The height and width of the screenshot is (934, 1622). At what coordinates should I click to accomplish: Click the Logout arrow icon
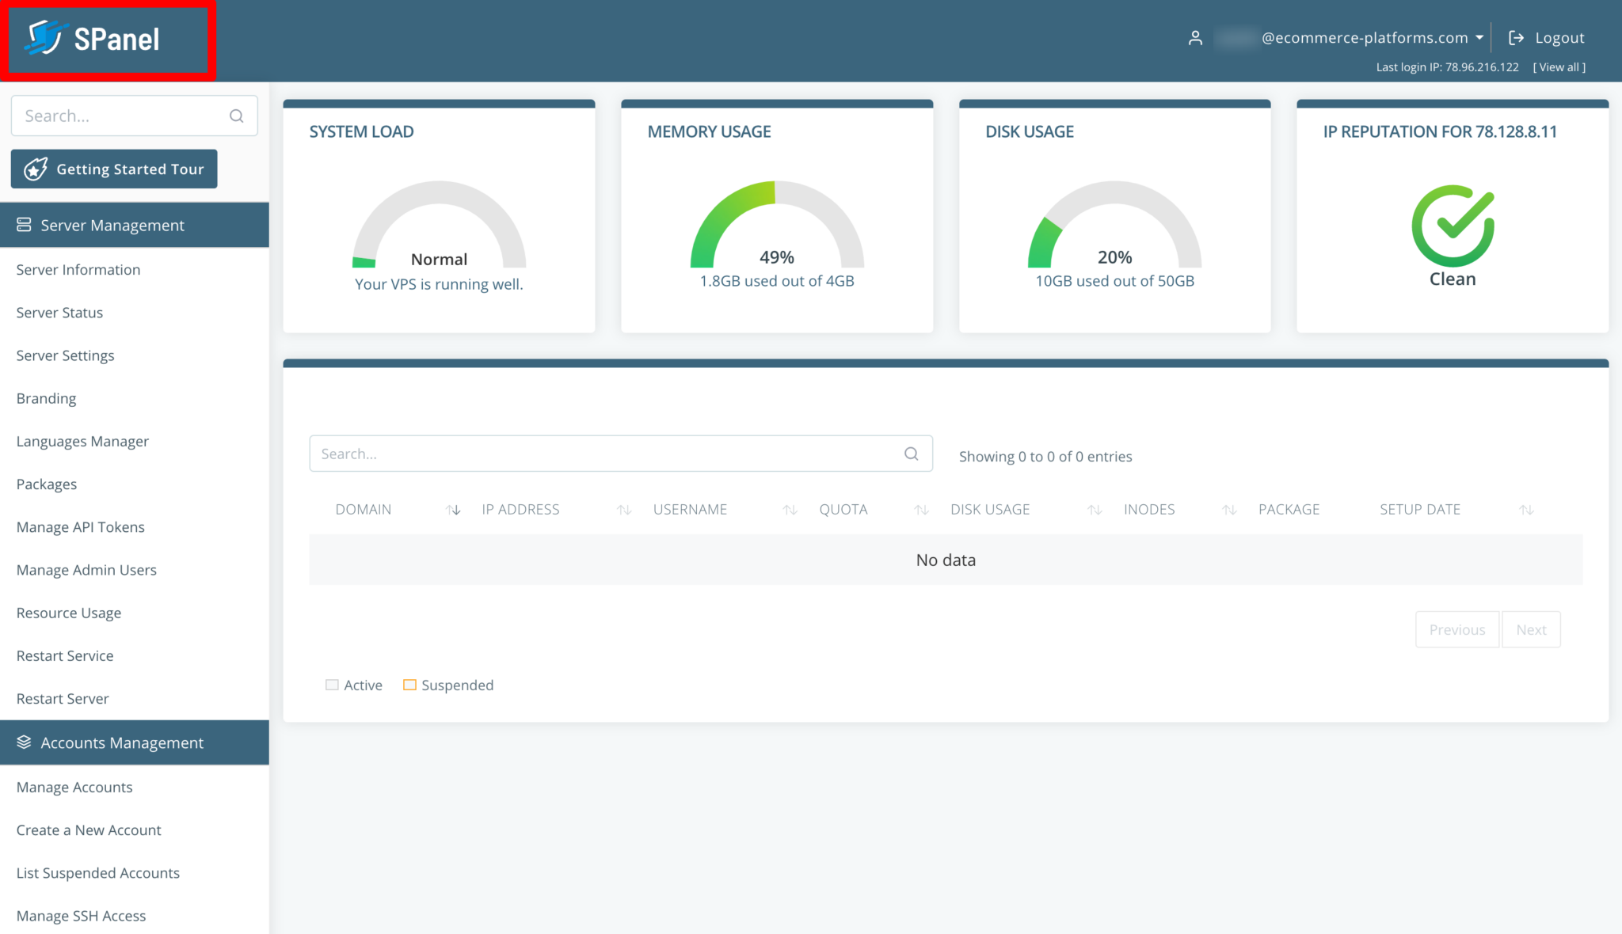(1516, 38)
